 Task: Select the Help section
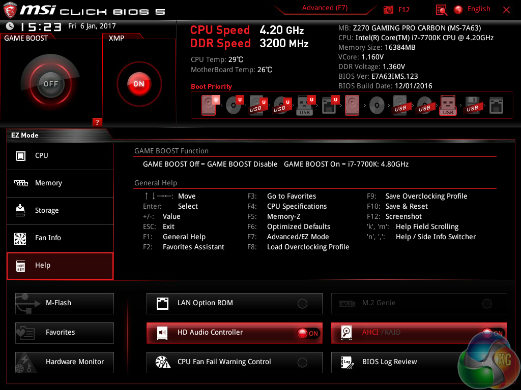[x=60, y=266]
